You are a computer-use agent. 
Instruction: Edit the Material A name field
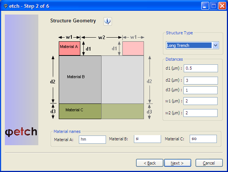point(92,139)
